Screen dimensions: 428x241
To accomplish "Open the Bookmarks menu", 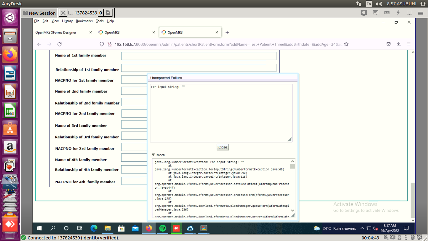I will tap(84, 21).
